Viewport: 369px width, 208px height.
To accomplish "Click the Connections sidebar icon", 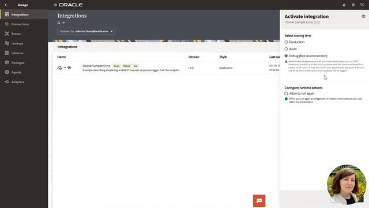I will (x=7, y=24).
